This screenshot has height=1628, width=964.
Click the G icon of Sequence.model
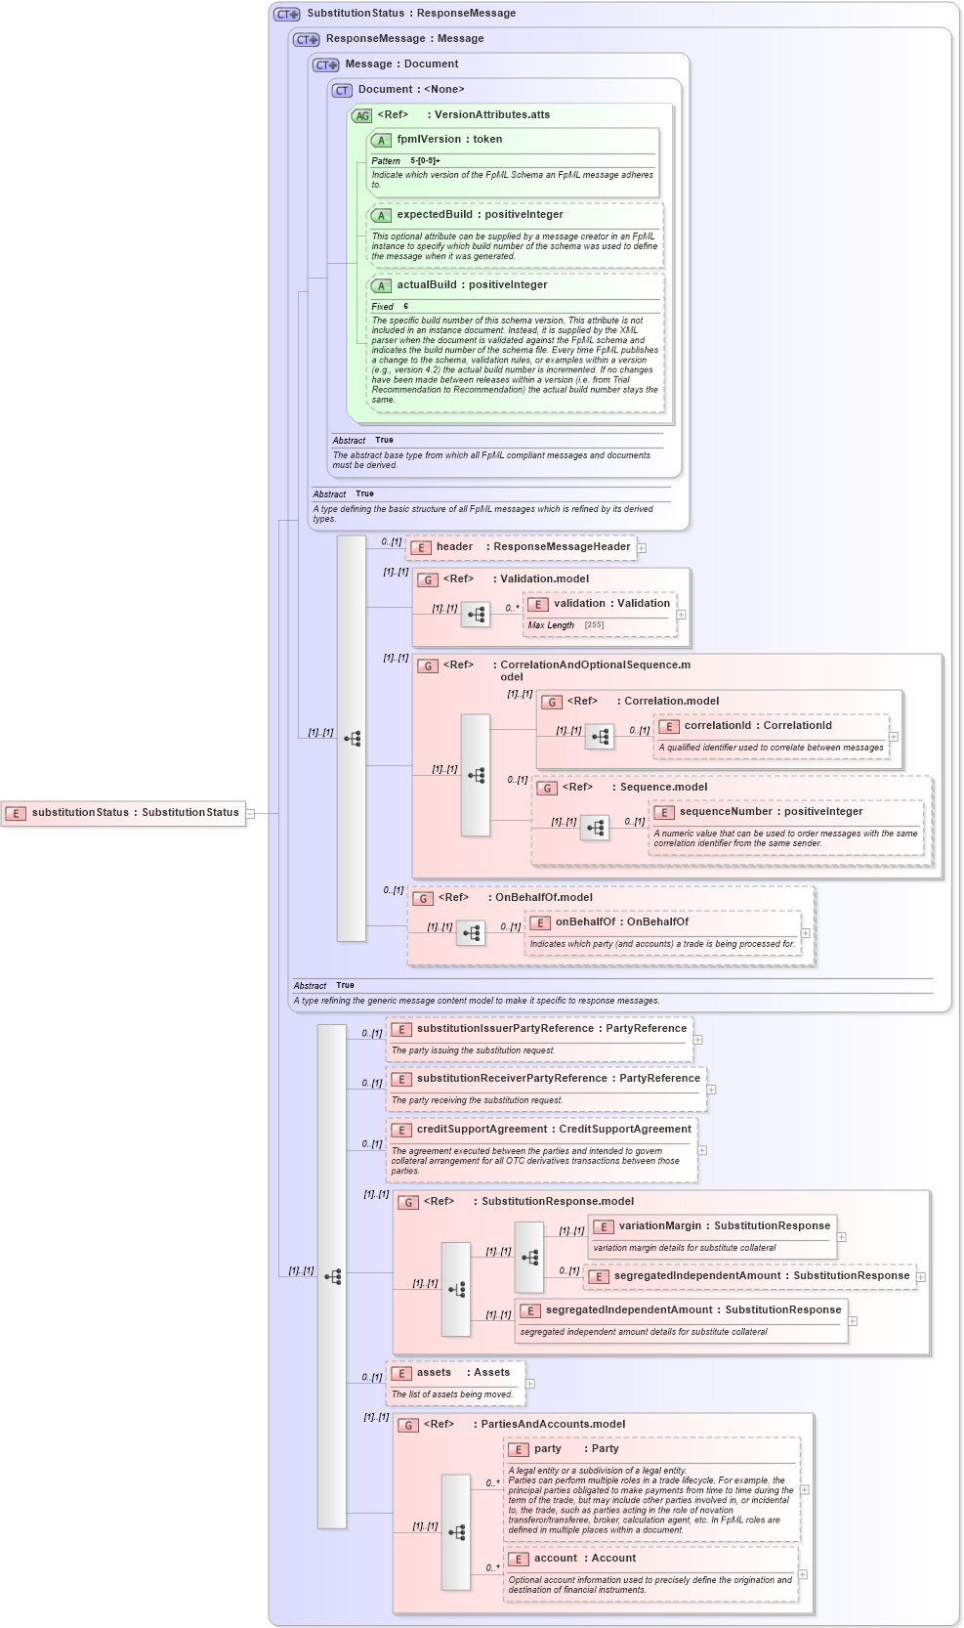tap(547, 789)
